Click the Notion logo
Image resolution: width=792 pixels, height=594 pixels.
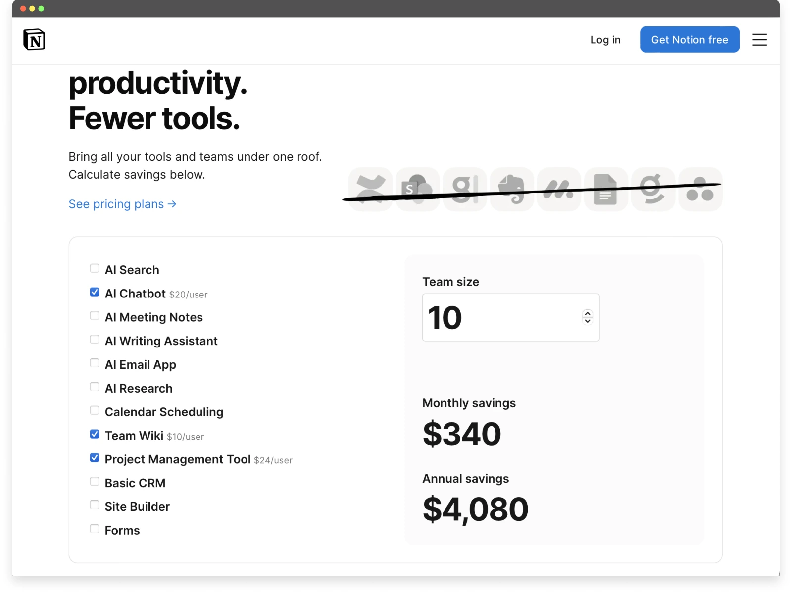[x=34, y=40]
